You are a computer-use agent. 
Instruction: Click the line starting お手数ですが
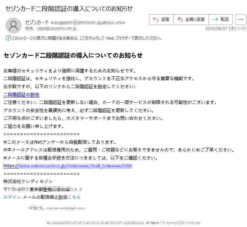tap(69, 87)
